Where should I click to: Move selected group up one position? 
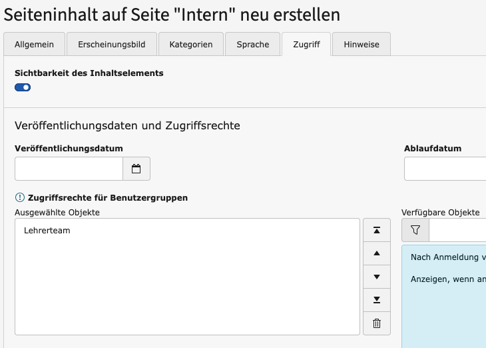pos(377,253)
